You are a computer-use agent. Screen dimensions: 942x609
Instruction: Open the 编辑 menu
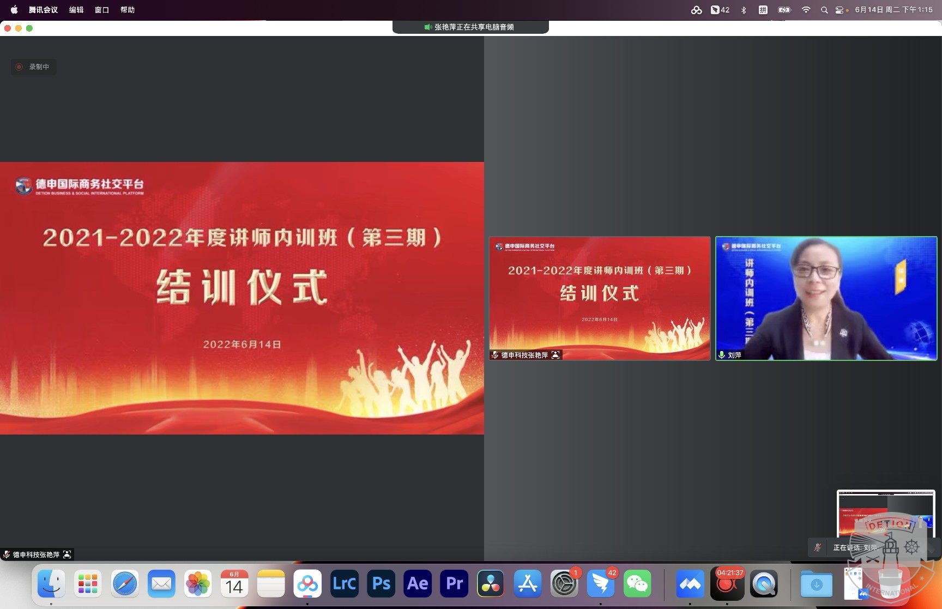(x=76, y=10)
